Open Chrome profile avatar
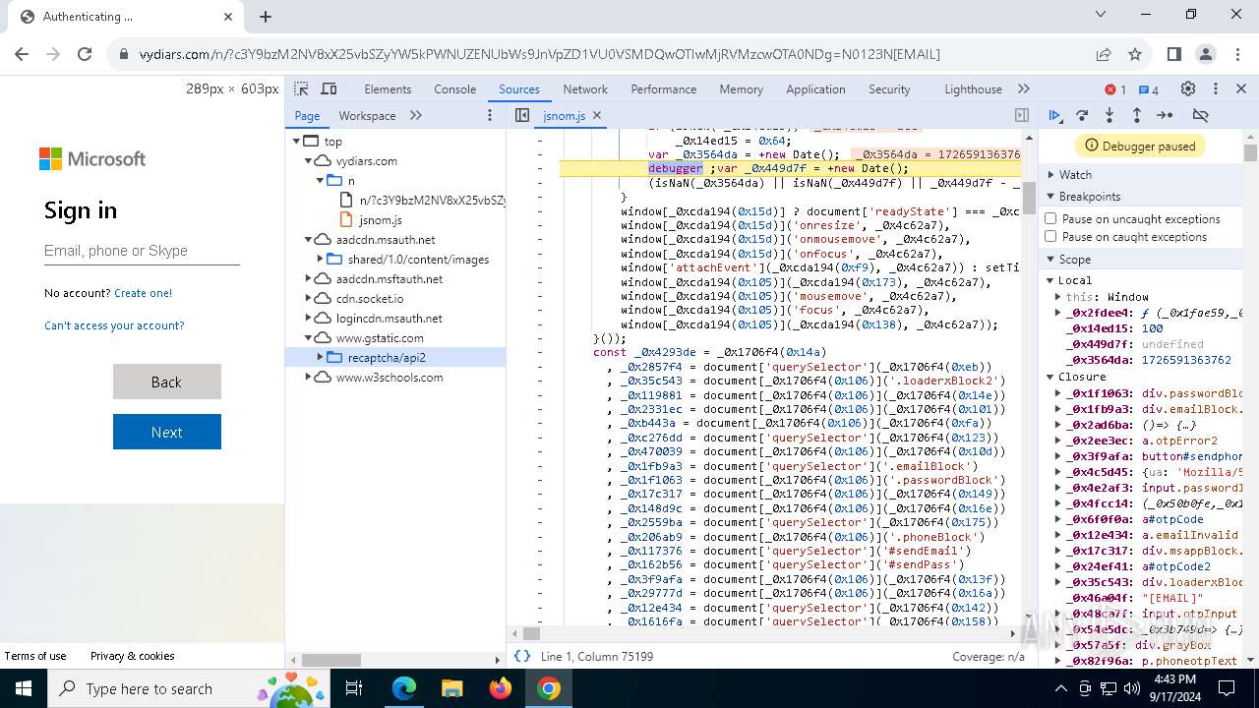The width and height of the screenshot is (1259, 708). click(x=1206, y=54)
